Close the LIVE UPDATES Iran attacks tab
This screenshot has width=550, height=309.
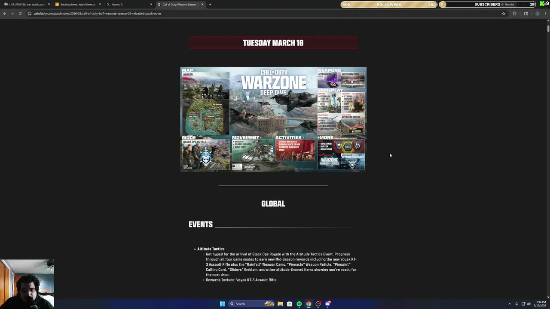point(49,4)
